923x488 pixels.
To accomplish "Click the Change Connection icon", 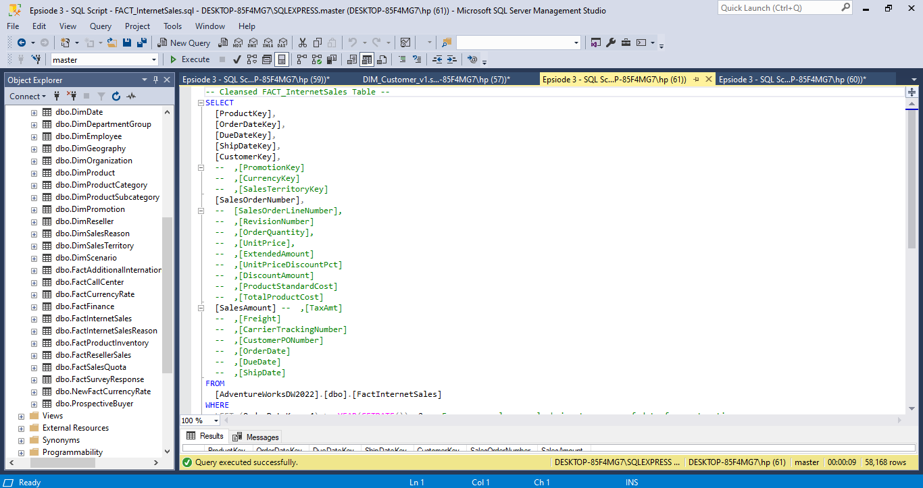I will tap(36, 59).
